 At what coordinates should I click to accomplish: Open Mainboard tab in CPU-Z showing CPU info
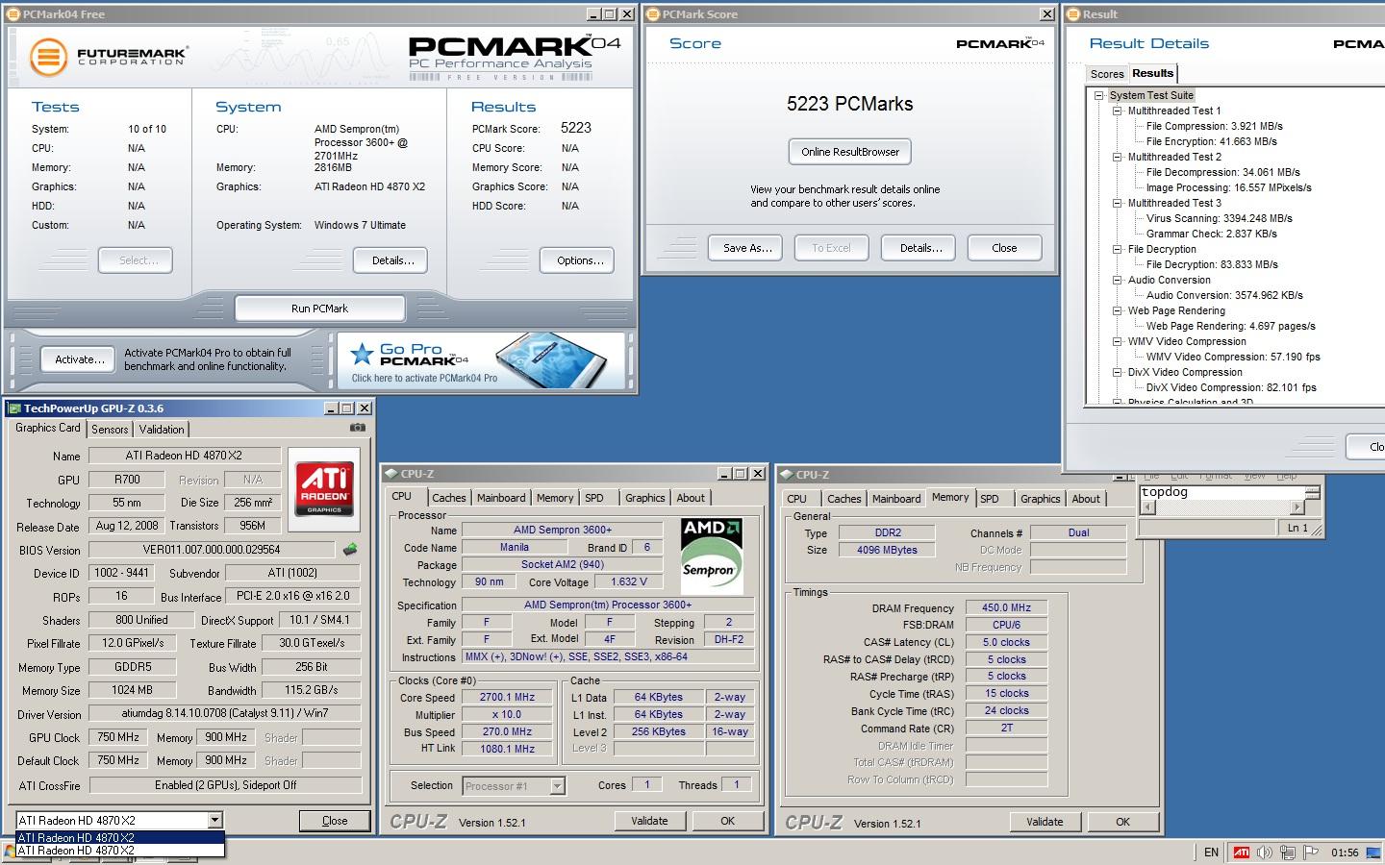pyautogui.click(x=501, y=498)
